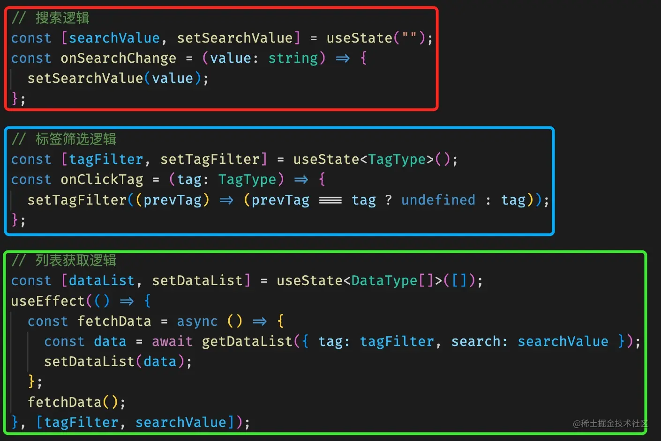Click the 'getDataList' function call
This screenshot has width=661, height=441.
coord(247,341)
